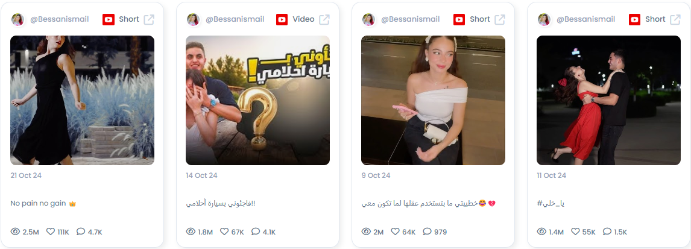The image size is (691, 249).
Task: Click profile avatar on the 14 Oct 24 card
Action: (193, 19)
